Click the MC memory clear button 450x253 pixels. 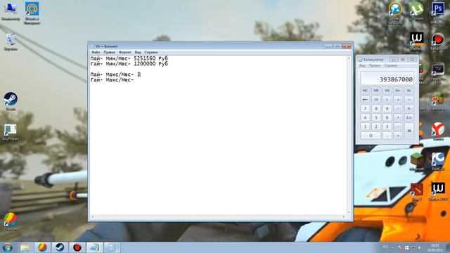coord(365,91)
